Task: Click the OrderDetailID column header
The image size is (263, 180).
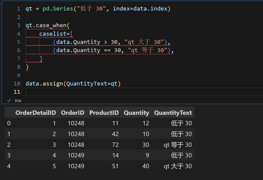Action: point(36,112)
